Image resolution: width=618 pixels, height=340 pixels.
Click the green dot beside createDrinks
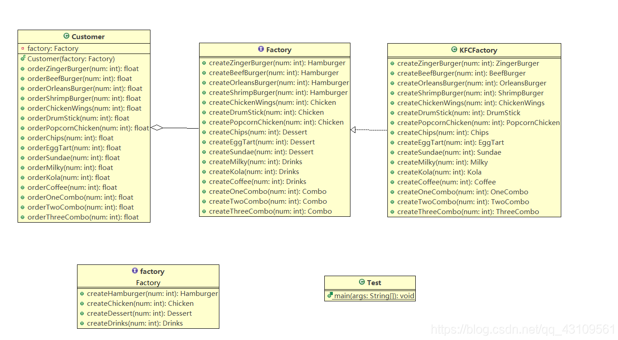pos(82,323)
